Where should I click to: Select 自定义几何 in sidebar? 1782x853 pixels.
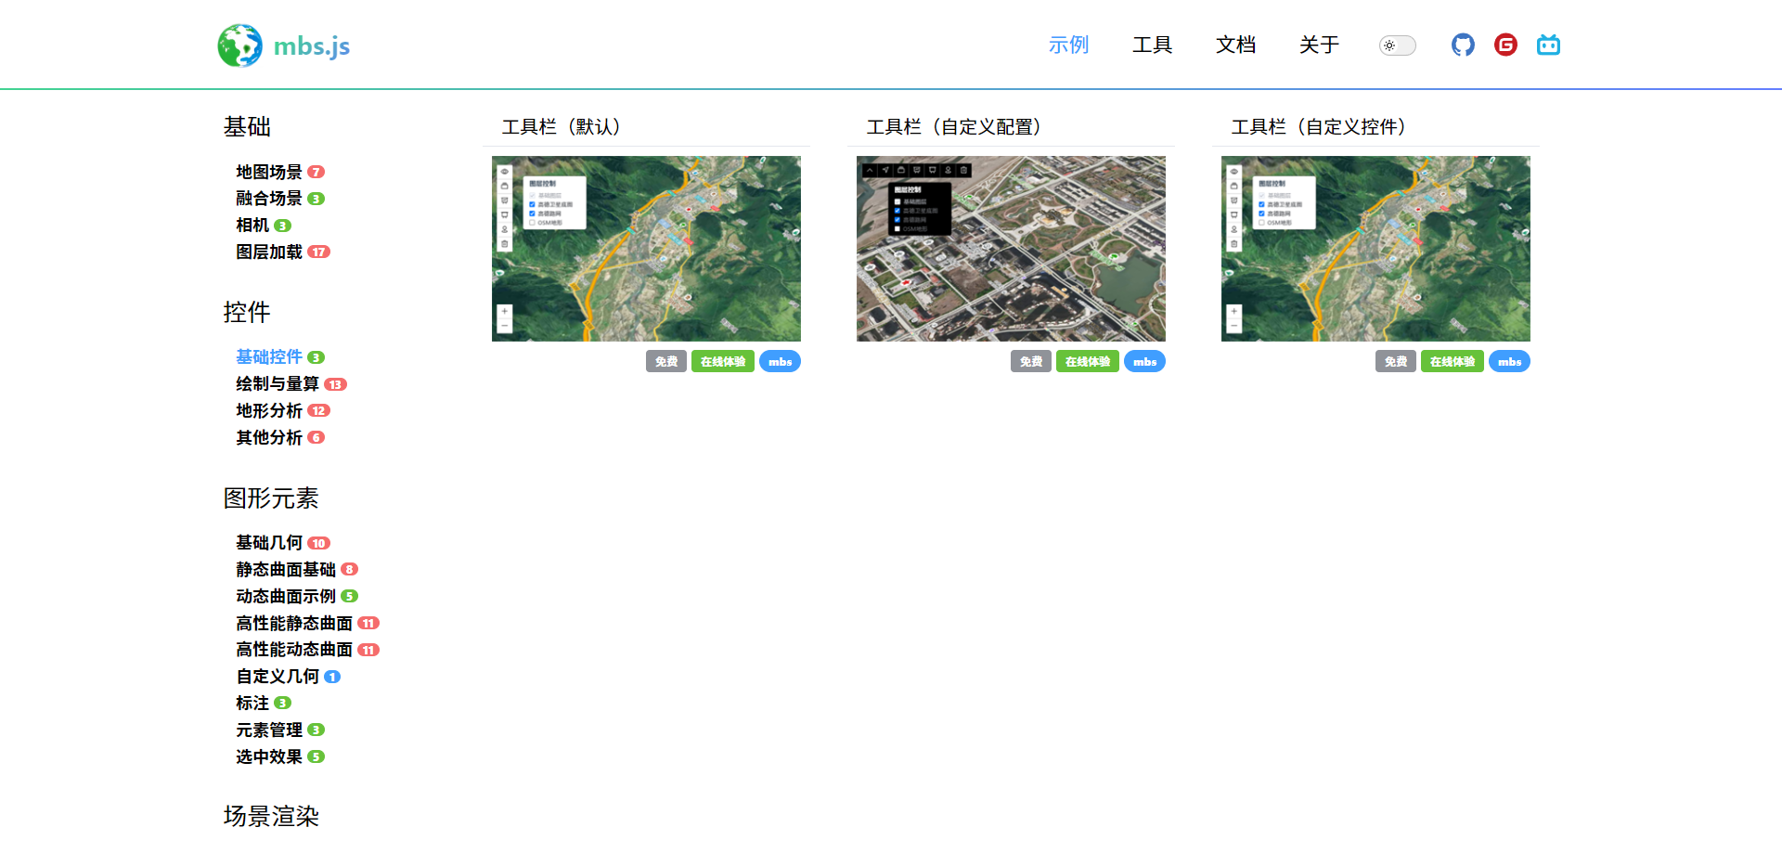coord(278,677)
